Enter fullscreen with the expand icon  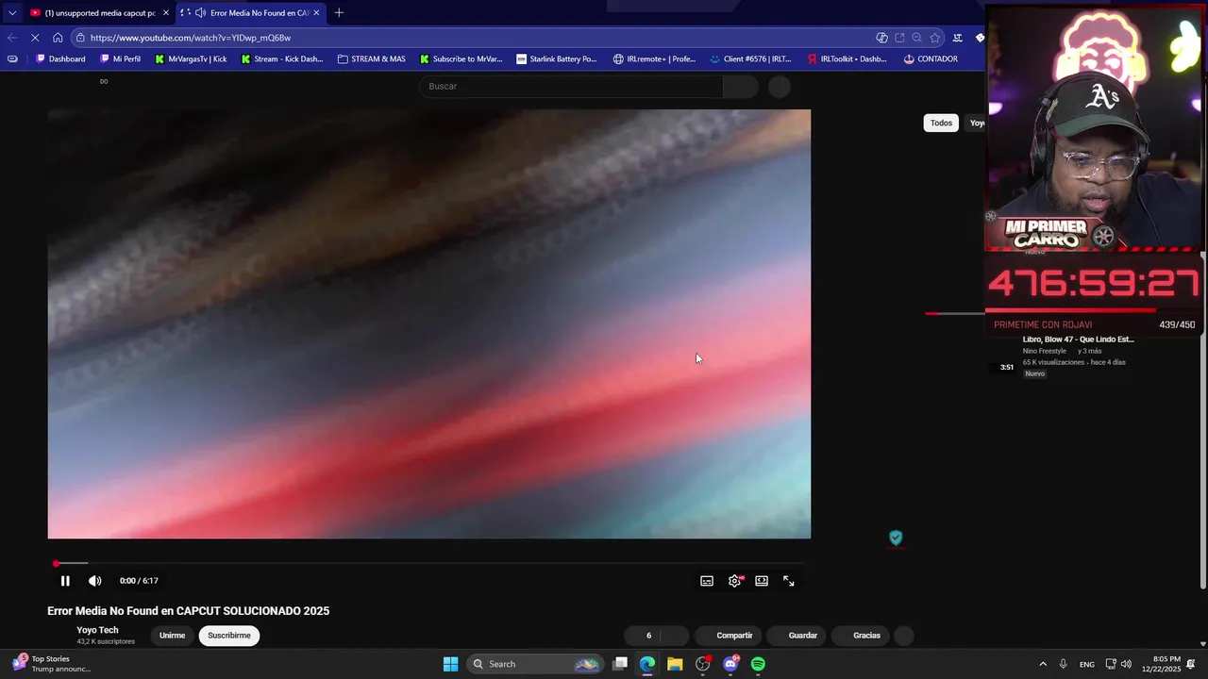click(x=789, y=581)
